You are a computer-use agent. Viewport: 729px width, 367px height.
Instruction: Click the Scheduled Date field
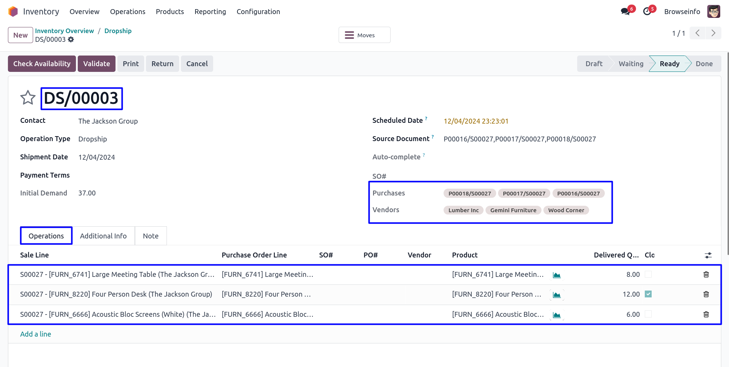click(x=476, y=121)
